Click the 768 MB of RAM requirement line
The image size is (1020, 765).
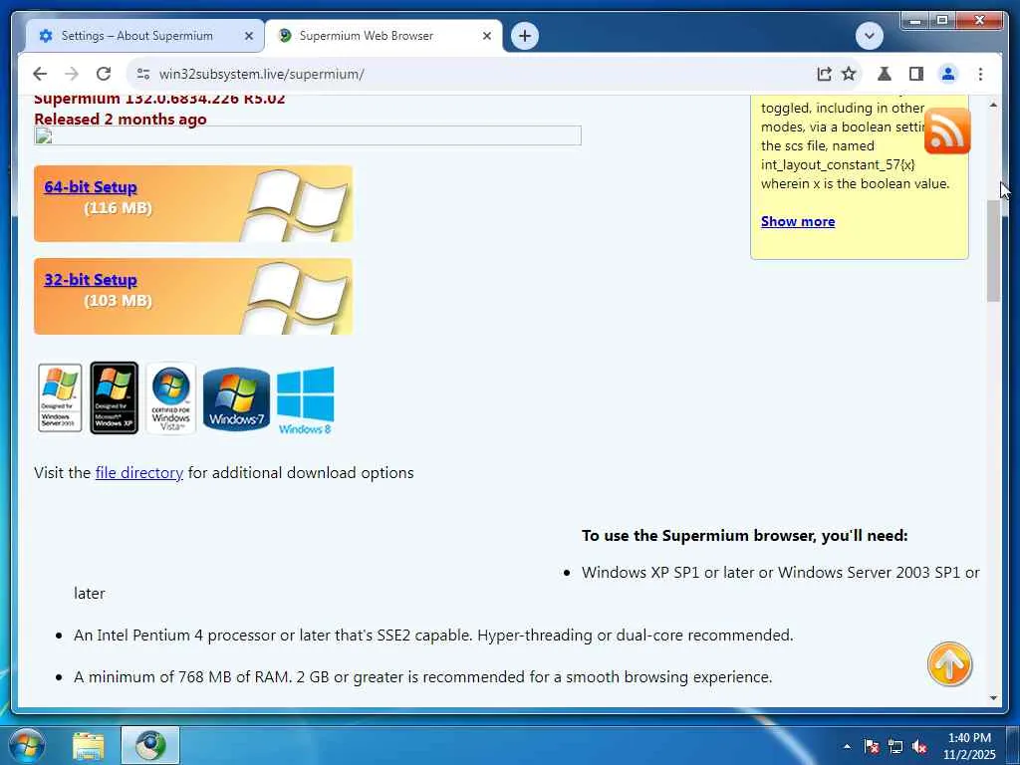pyautogui.click(x=422, y=676)
